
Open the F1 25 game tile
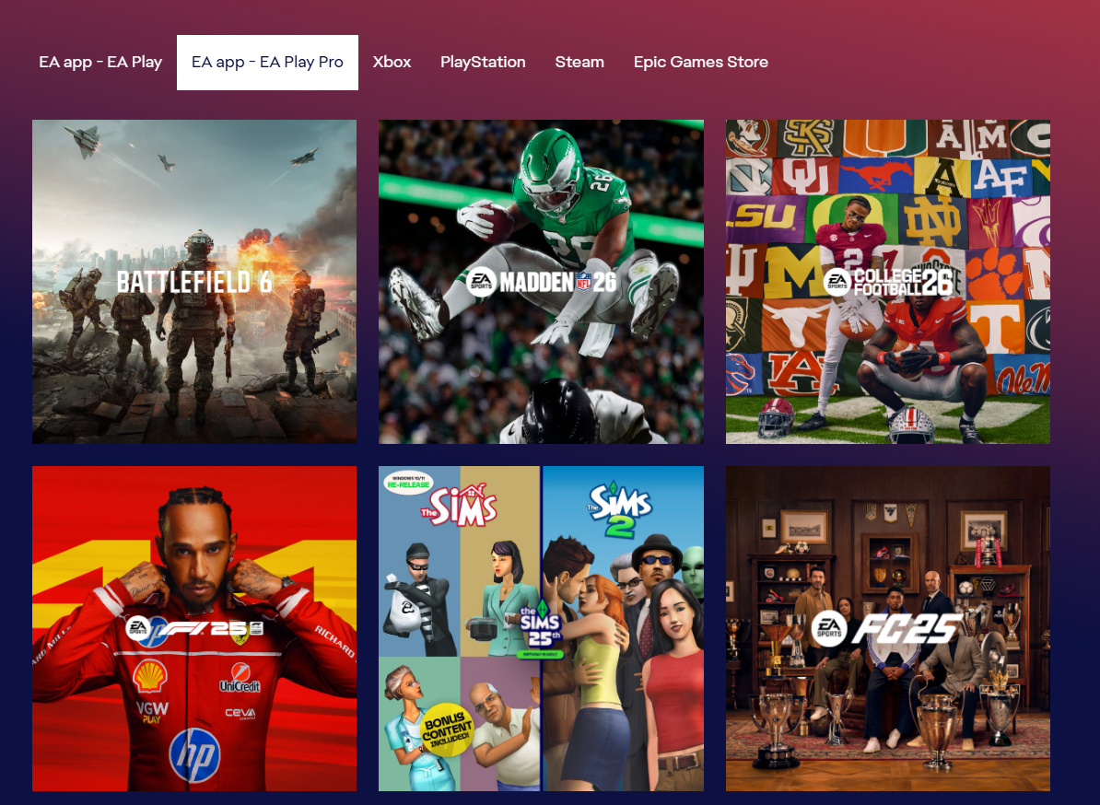(x=194, y=628)
